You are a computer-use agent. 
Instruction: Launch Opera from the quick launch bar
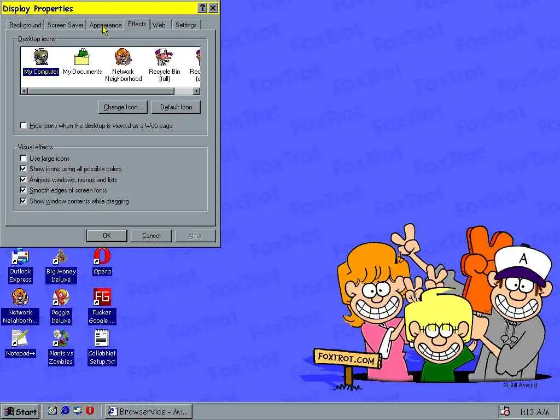pos(90,411)
